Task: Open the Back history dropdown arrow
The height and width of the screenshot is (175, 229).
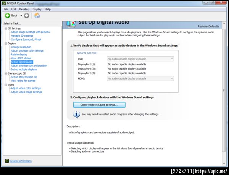Action: pyautogui.click(x=21, y=16)
